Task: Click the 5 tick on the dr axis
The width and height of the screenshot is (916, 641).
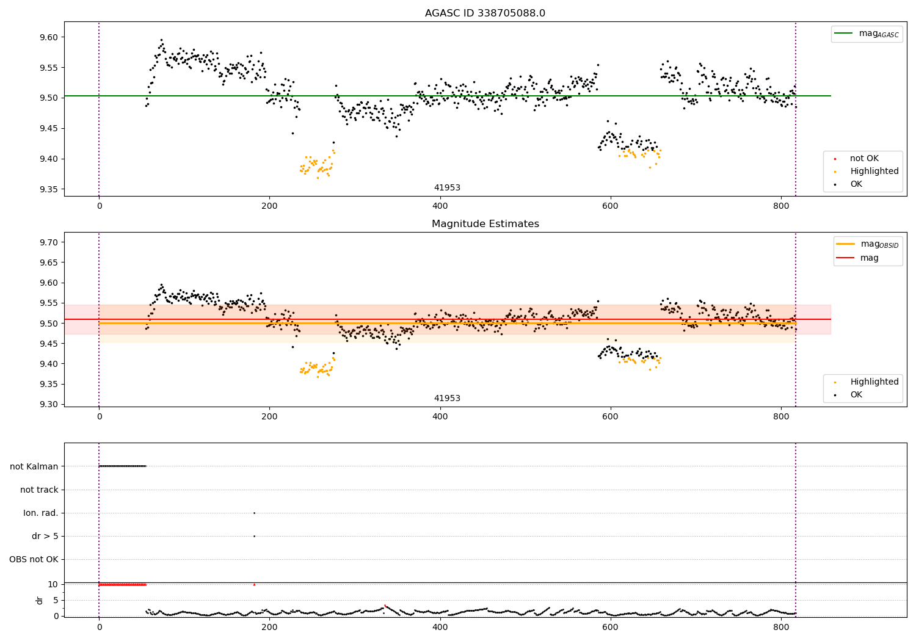Action: 56,601
